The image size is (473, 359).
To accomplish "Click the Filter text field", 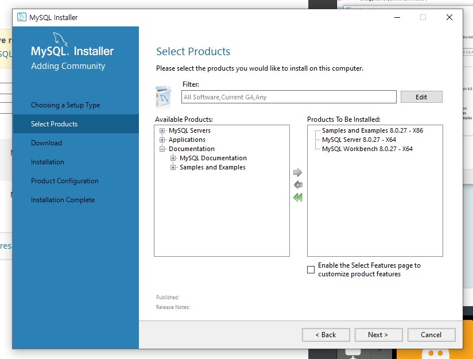I will click(x=289, y=97).
